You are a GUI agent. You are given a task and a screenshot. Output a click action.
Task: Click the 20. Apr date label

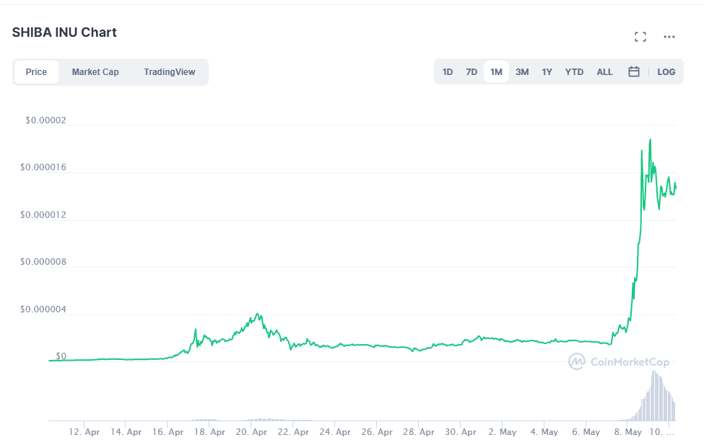[251, 432]
